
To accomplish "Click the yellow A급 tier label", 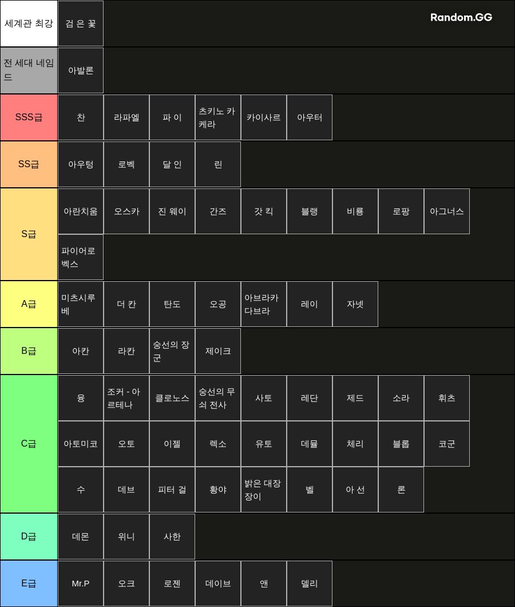I will (x=29, y=304).
